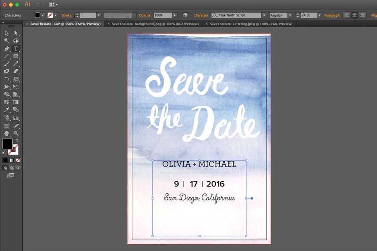The height and width of the screenshot is (251, 377).
Task: Select the Pen tool
Action: point(7,49)
